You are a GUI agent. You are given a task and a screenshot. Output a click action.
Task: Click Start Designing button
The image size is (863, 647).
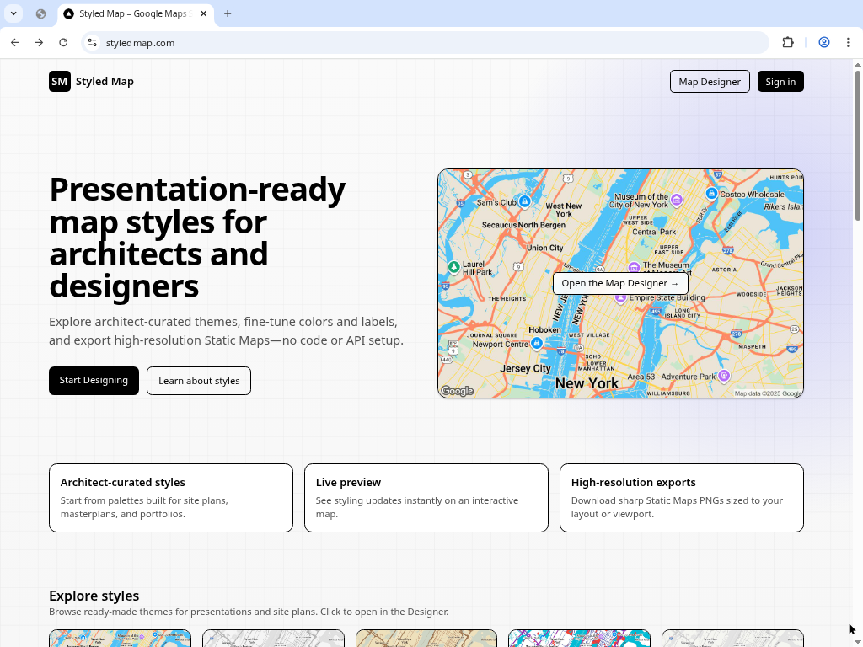(x=94, y=380)
